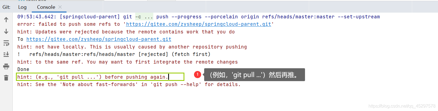Click the 'Git:' panel label
This screenshot has height=111, width=438.
(6, 7)
